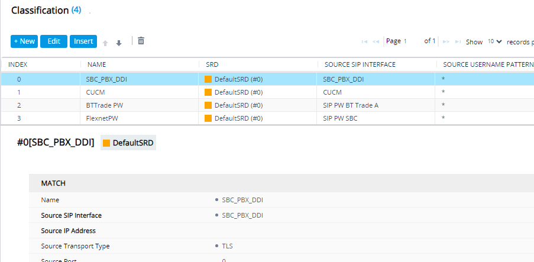Sort by the INDEX column header
534x262 pixels.
(18, 64)
